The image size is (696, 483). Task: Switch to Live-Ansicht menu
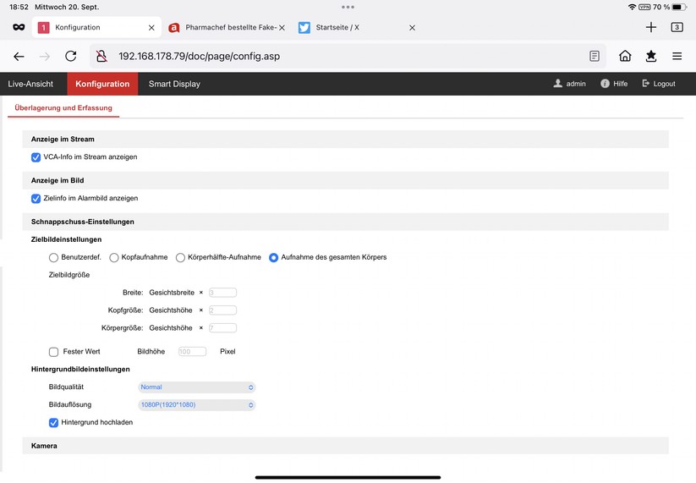(x=30, y=84)
